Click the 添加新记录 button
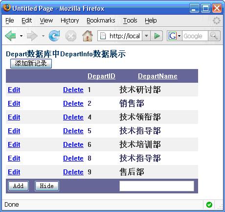Viewport: 225px width, 212px height. [31, 64]
